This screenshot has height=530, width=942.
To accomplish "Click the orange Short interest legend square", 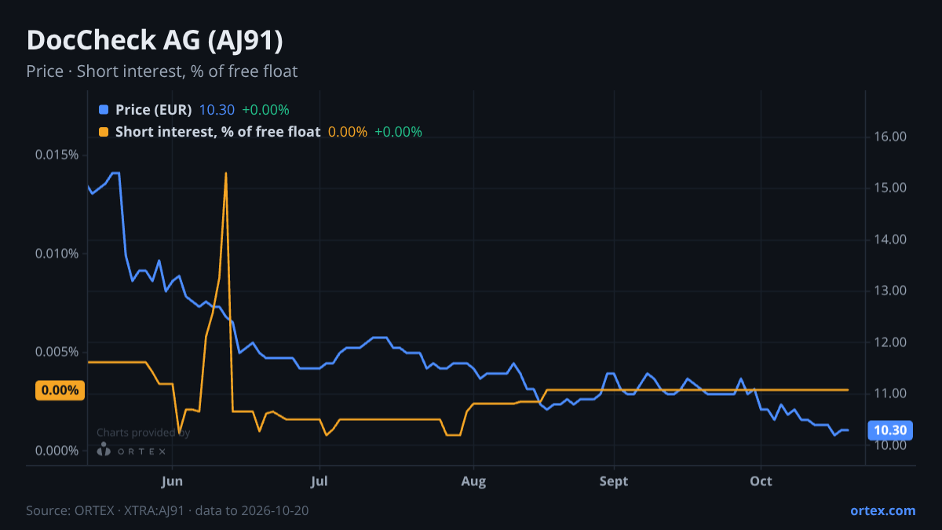I will [x=104, y=132].
